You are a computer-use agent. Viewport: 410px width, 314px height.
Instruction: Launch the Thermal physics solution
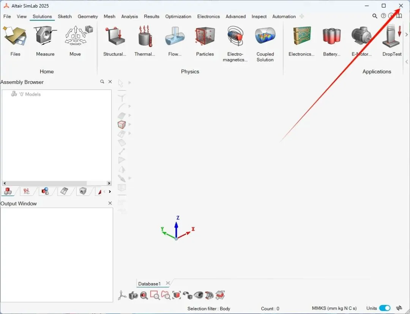coord(145,41)
